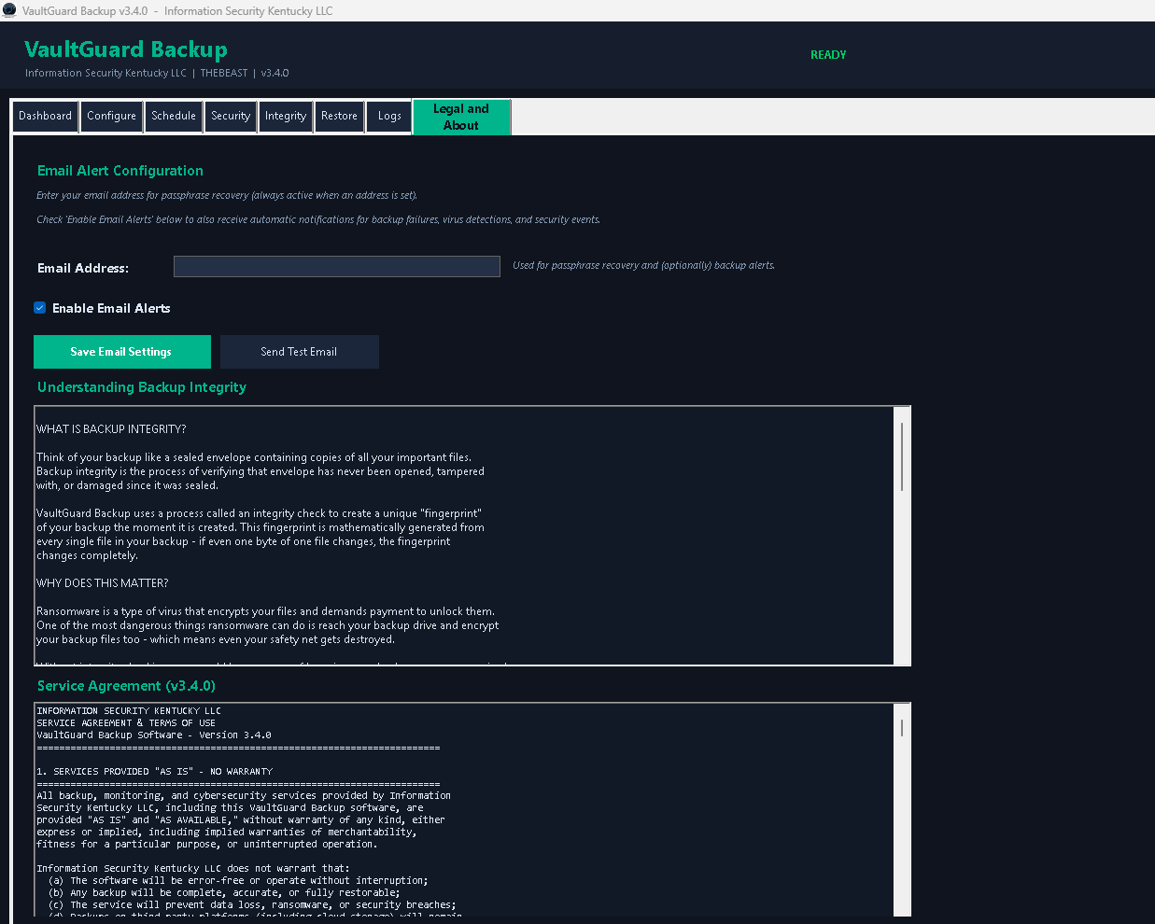Click the 'Used for passphrase recovery' hint text

[x=643, y=266]
